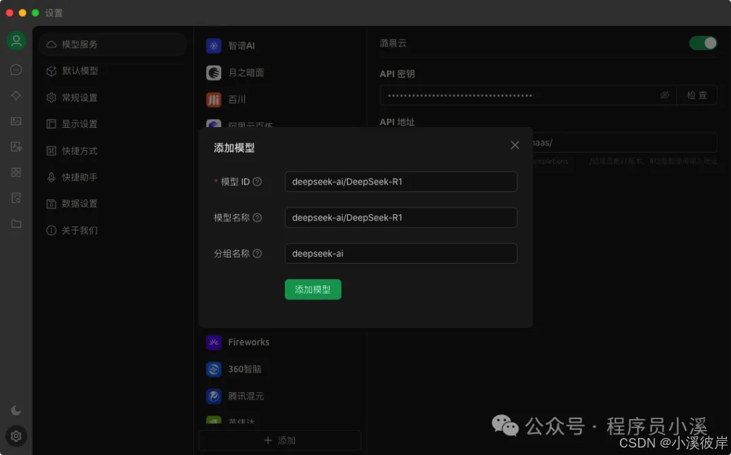Open 显示设置 settings section

[x=113, y=124]
